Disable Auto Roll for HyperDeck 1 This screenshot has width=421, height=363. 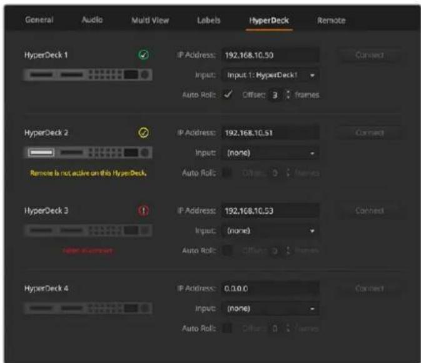tap(228, 94)
